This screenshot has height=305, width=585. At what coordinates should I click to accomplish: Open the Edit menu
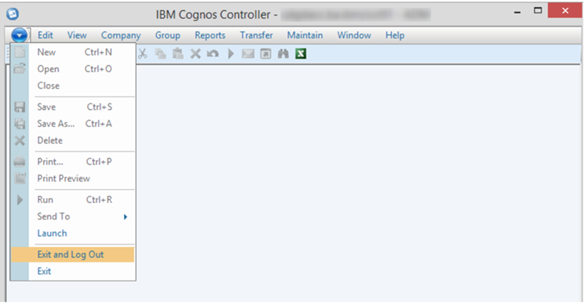[45, 35]
